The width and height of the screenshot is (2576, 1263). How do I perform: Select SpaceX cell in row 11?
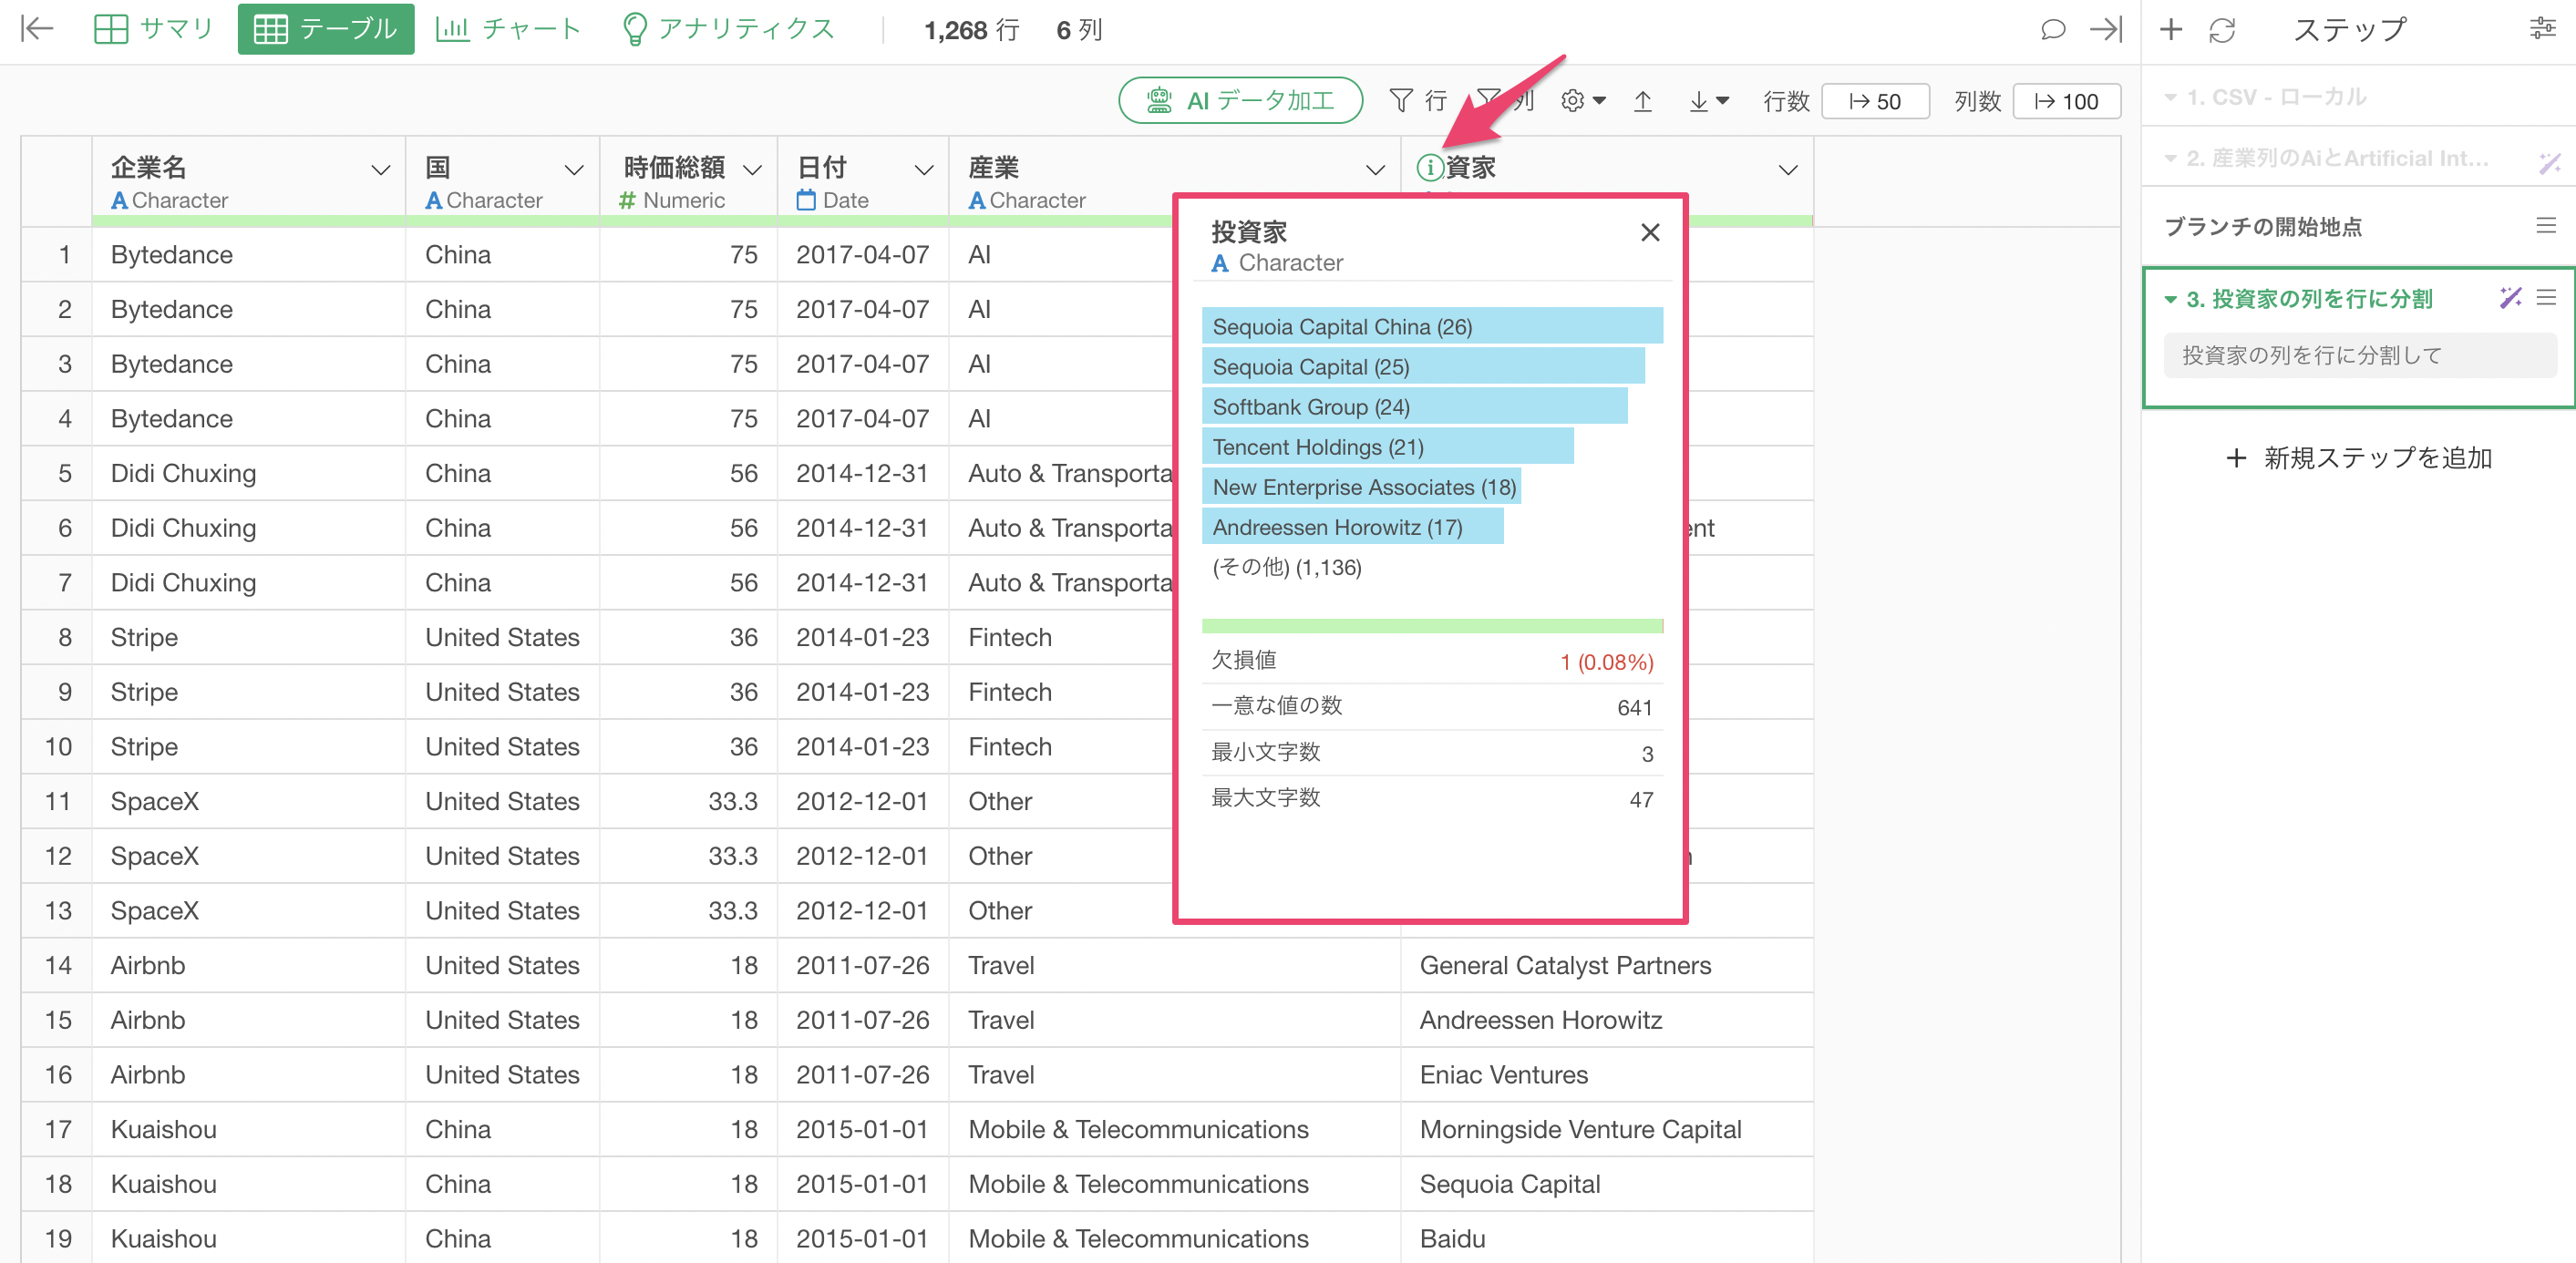point(248,801)
